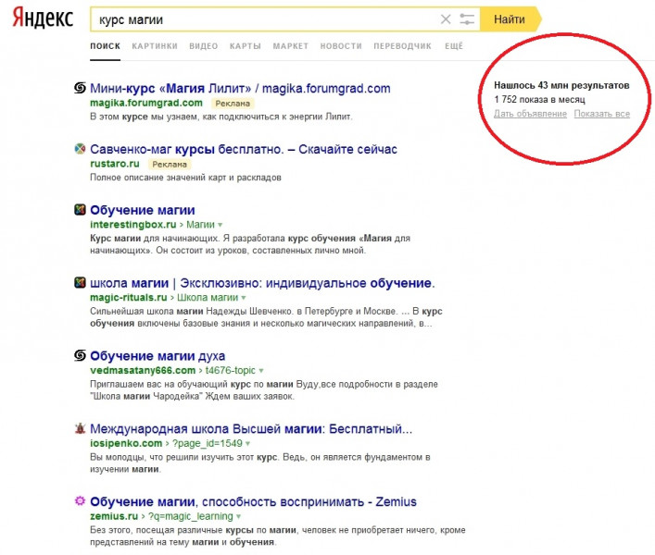The height and width of the screenshot is (555, 655).
Task: Open школа магии Эксклюзивно result title
Action: click(262, 283)
